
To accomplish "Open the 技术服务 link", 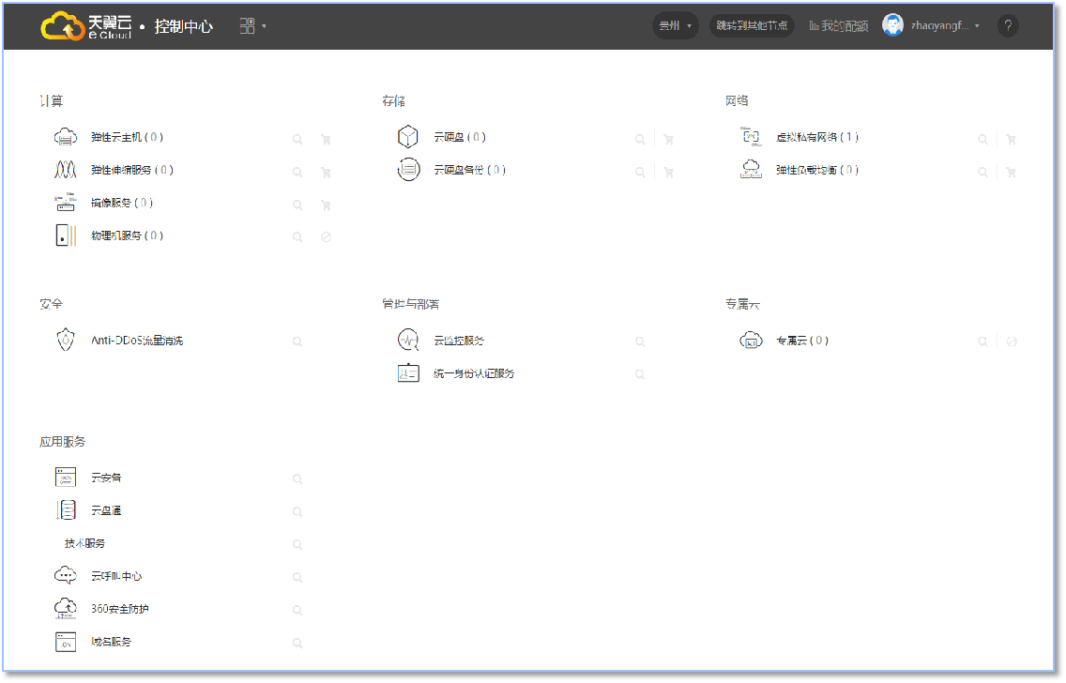I will pos(84,543).
